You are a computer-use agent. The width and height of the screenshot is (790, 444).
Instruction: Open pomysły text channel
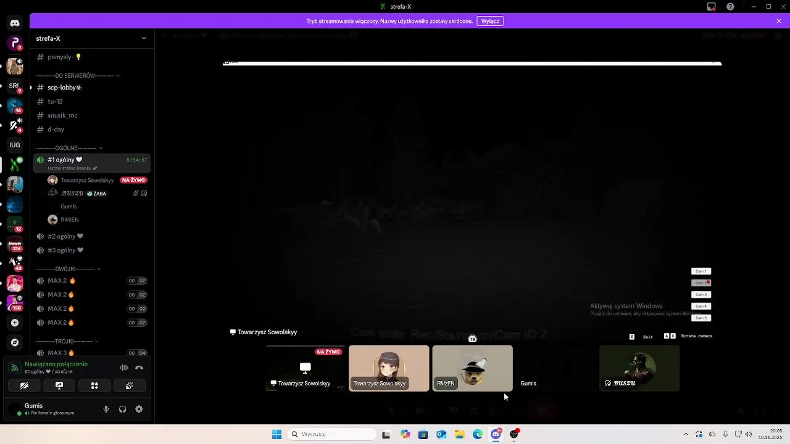tap(91, 57)
